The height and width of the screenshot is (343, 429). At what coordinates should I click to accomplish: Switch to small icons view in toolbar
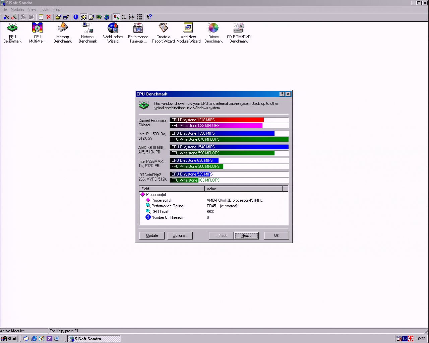coord(124,17)
